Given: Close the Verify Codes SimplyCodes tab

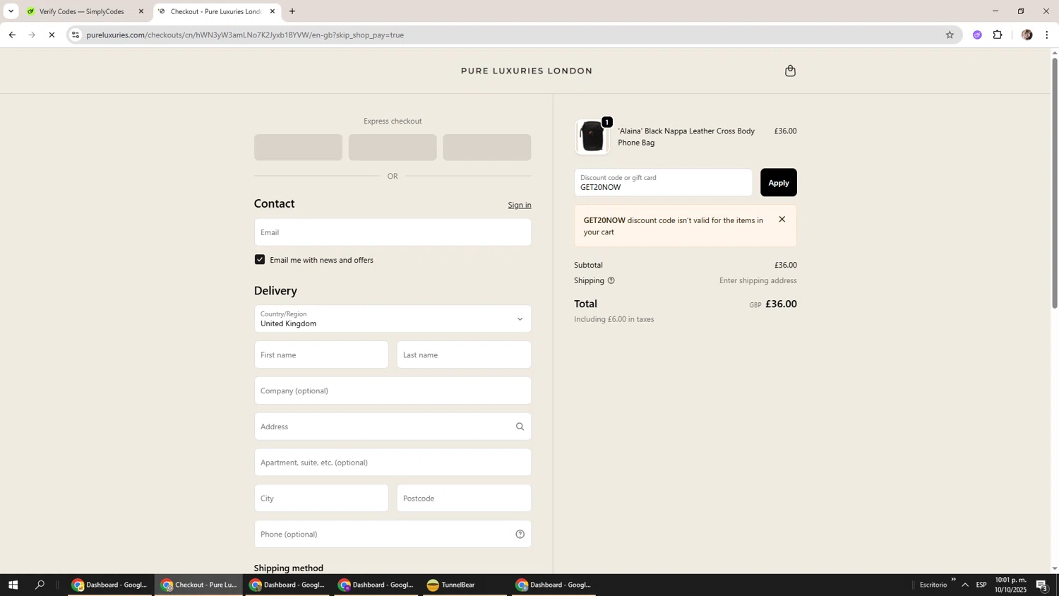Looking at the screenshot, I should coord(140,11).
